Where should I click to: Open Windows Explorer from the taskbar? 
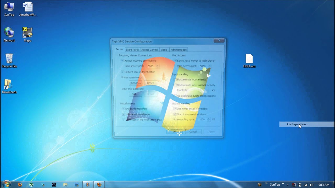coord(65,185)
